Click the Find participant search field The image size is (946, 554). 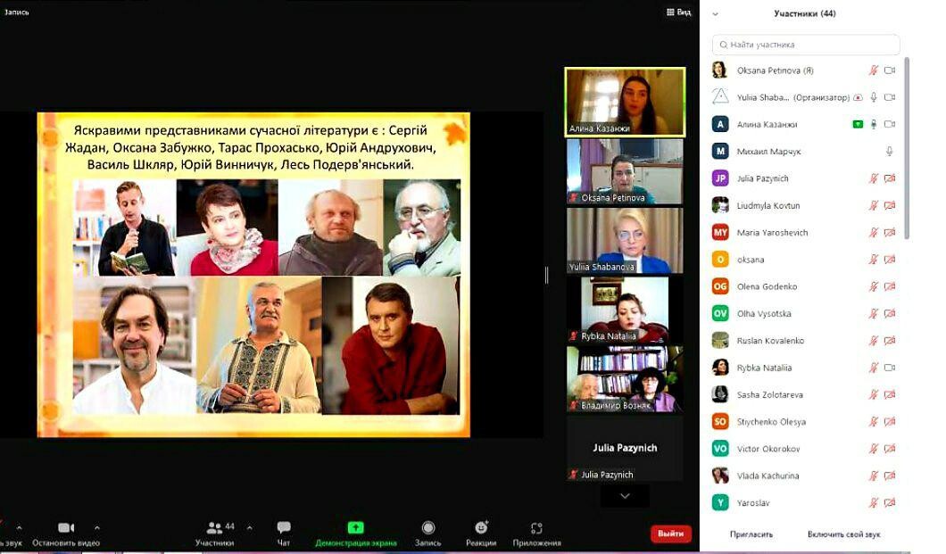(x=806, y=45)
